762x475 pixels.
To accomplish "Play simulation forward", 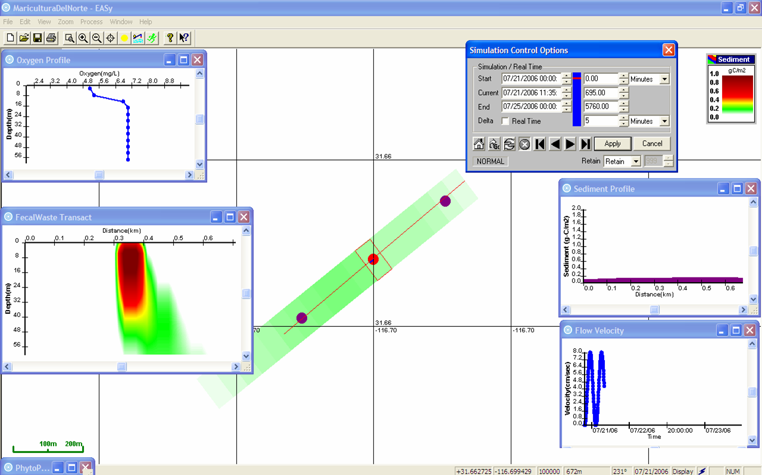I will (x=570, y=144).
